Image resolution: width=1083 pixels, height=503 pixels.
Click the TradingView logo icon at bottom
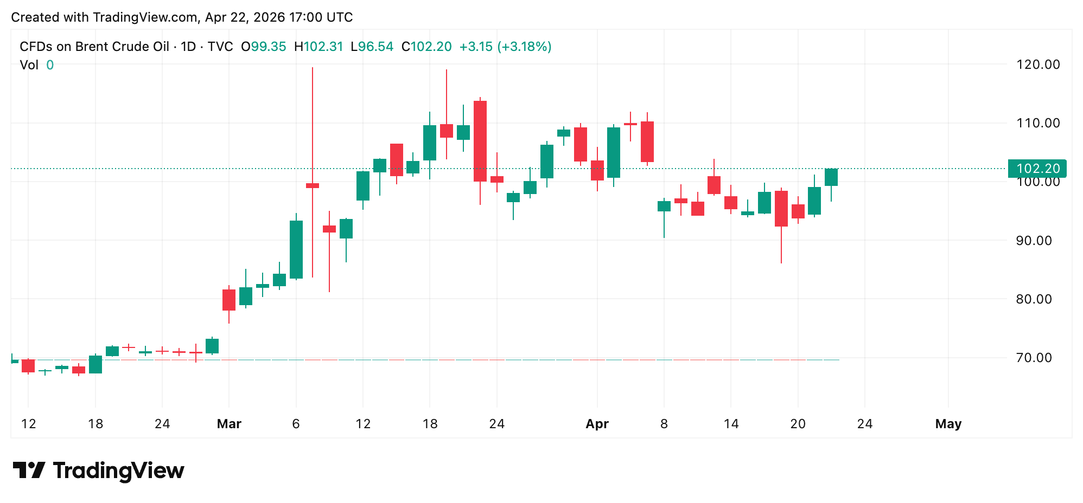[29, 470]
